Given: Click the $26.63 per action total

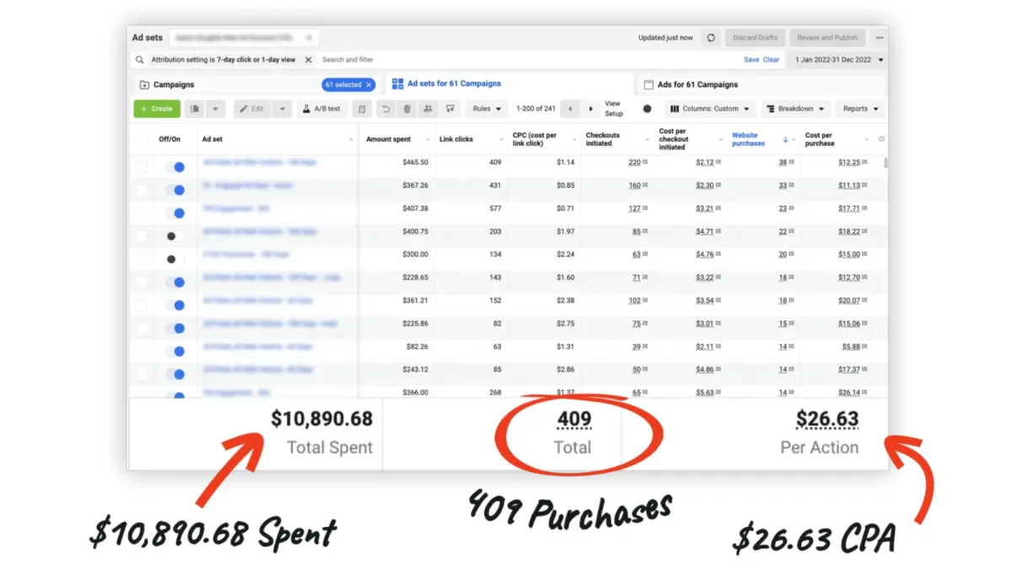Looking at the screenshot, I should coord(827,418).
